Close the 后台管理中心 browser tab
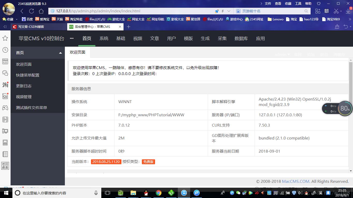This screenshot has height=198, width=353. point(120,27)
